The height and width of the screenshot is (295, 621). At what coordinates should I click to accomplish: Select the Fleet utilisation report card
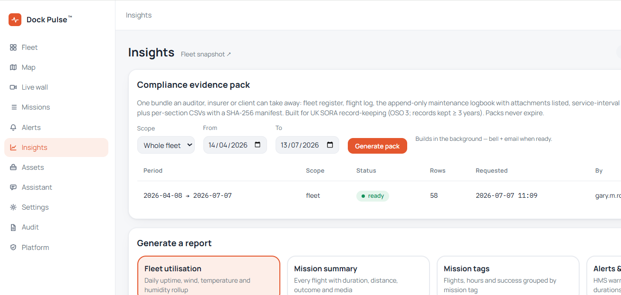209,276
